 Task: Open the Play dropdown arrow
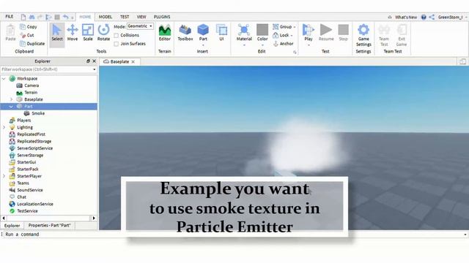click(x=309, y=45)
